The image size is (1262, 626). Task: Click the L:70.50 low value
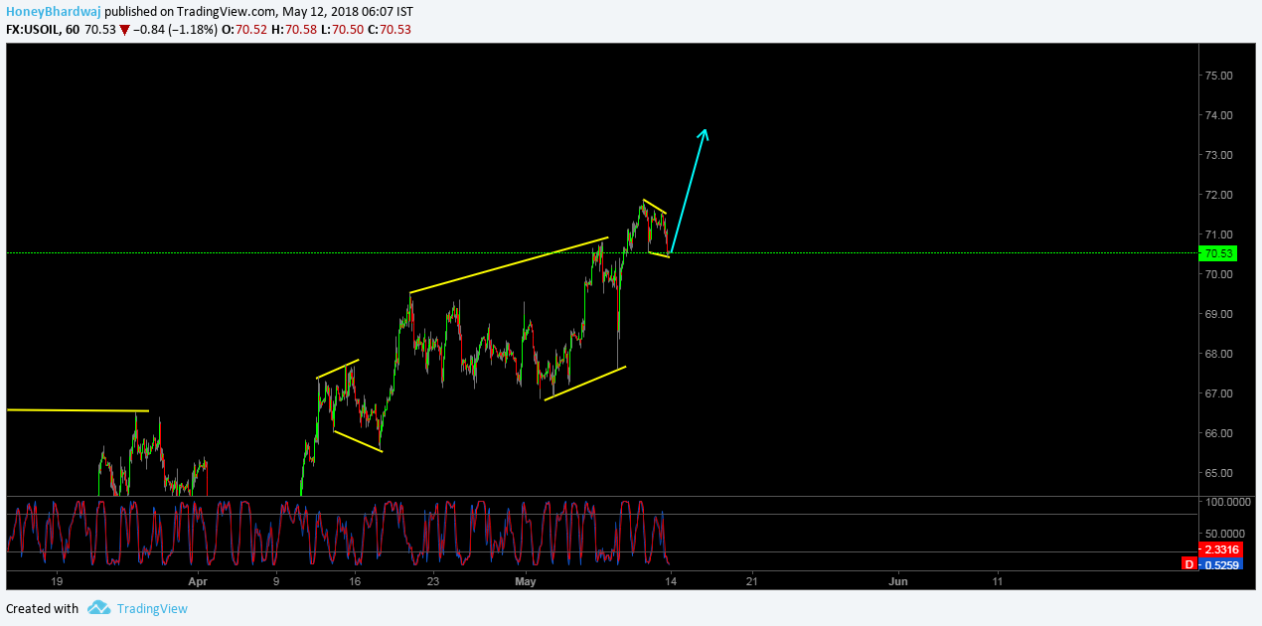[x=340, y=30]
